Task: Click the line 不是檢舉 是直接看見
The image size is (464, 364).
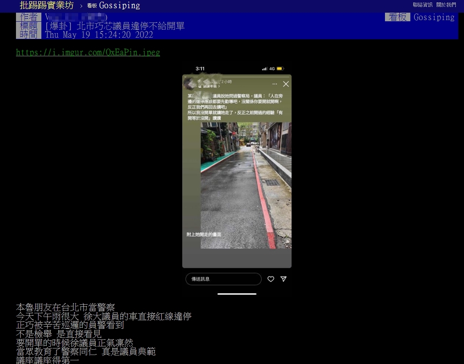Action: (x=59, y=334)
